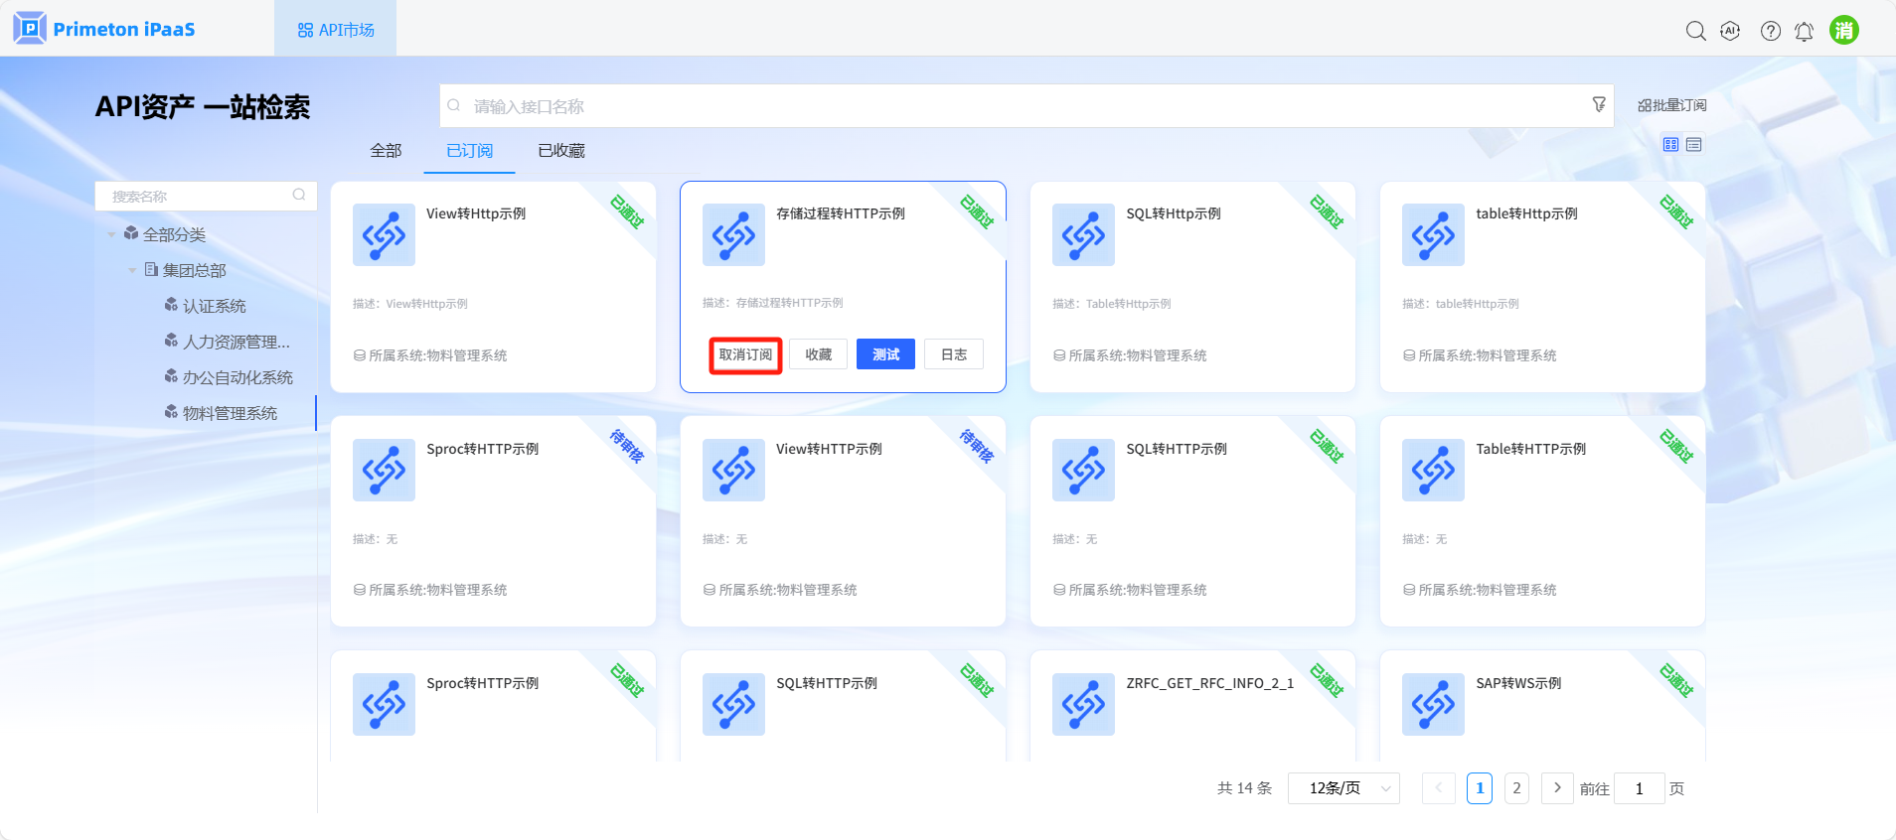Select 认证系统 in the category tree
1896x840 pixels.
coord(214,306)
